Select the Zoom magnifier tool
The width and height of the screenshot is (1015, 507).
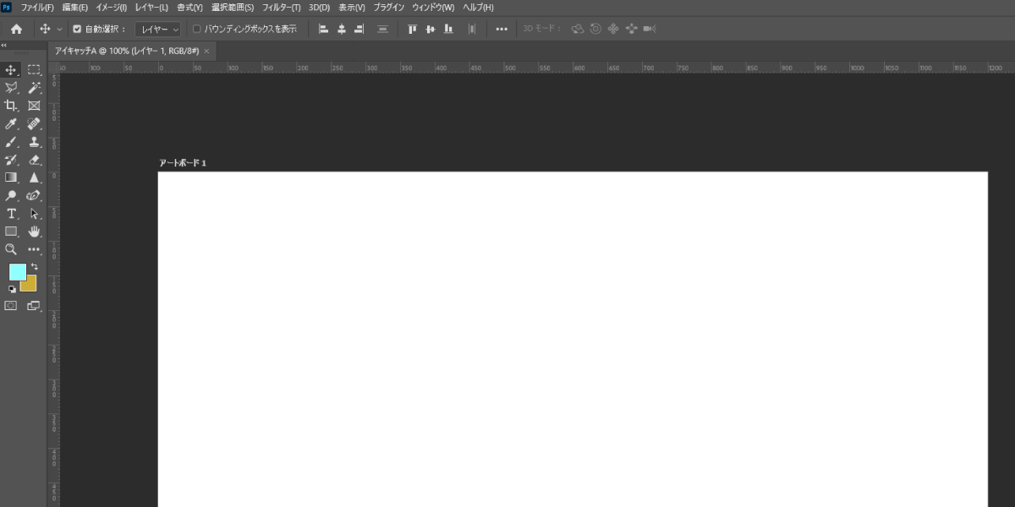(12, 249)
